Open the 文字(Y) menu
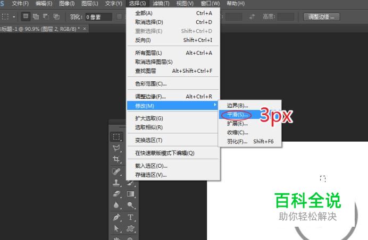Image resolution: width=368 pixels, height=240 pixels. pyautogui.click(x=114, y=4)
